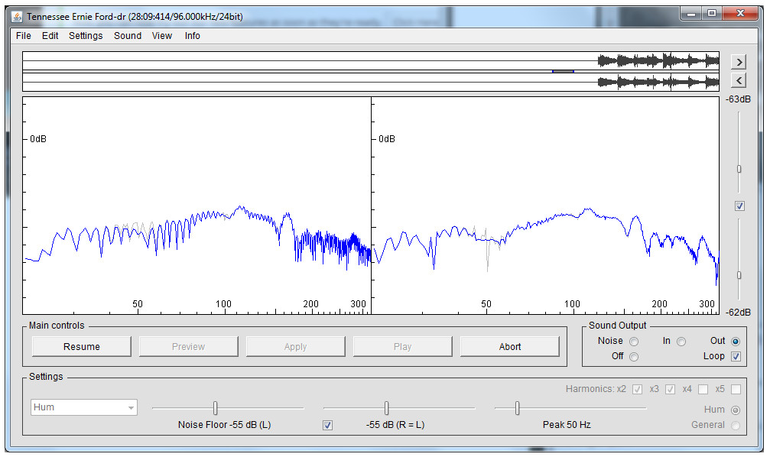Click the Noise Floor (L) slider handle
The image size is (770, 457).
point(215,408)
